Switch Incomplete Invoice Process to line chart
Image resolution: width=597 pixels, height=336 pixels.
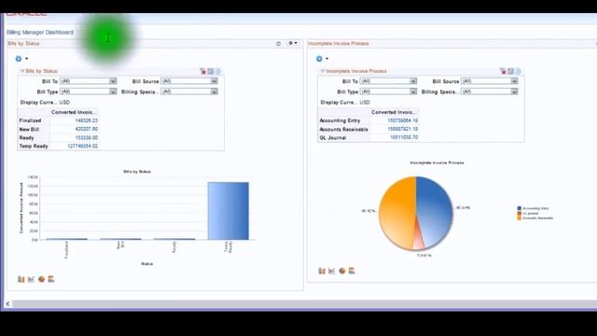332,271
